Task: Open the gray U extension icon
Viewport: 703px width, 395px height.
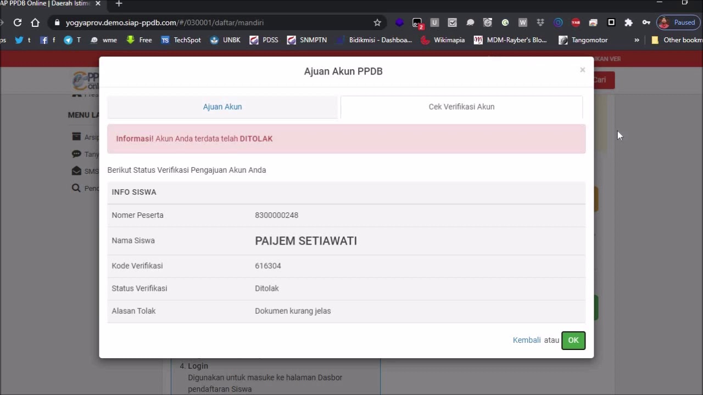Action: [x=434, y=22]
